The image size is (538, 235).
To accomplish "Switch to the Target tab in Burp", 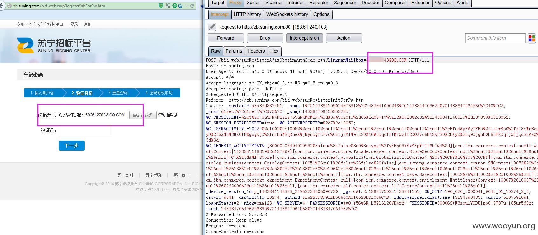I will (x=218, y=3).
